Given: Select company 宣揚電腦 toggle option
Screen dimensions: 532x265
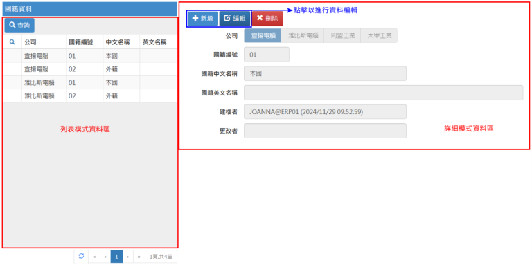Looking at the screenshot, I should coord(263,35).
